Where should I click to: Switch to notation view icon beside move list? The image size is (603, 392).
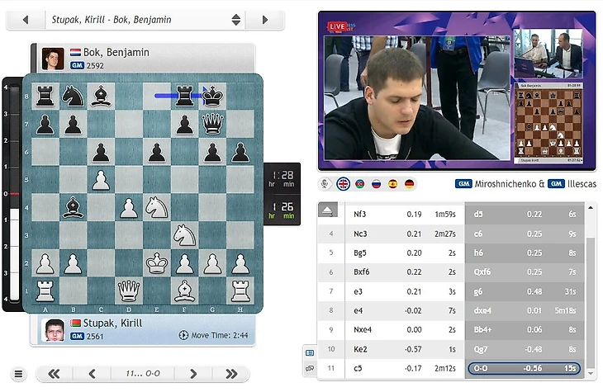point(310,353)
